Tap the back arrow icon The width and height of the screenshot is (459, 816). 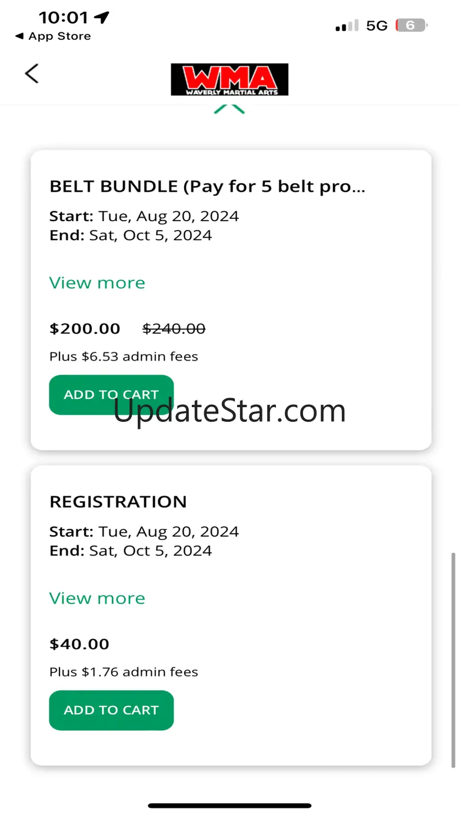[x=32, y=74]
